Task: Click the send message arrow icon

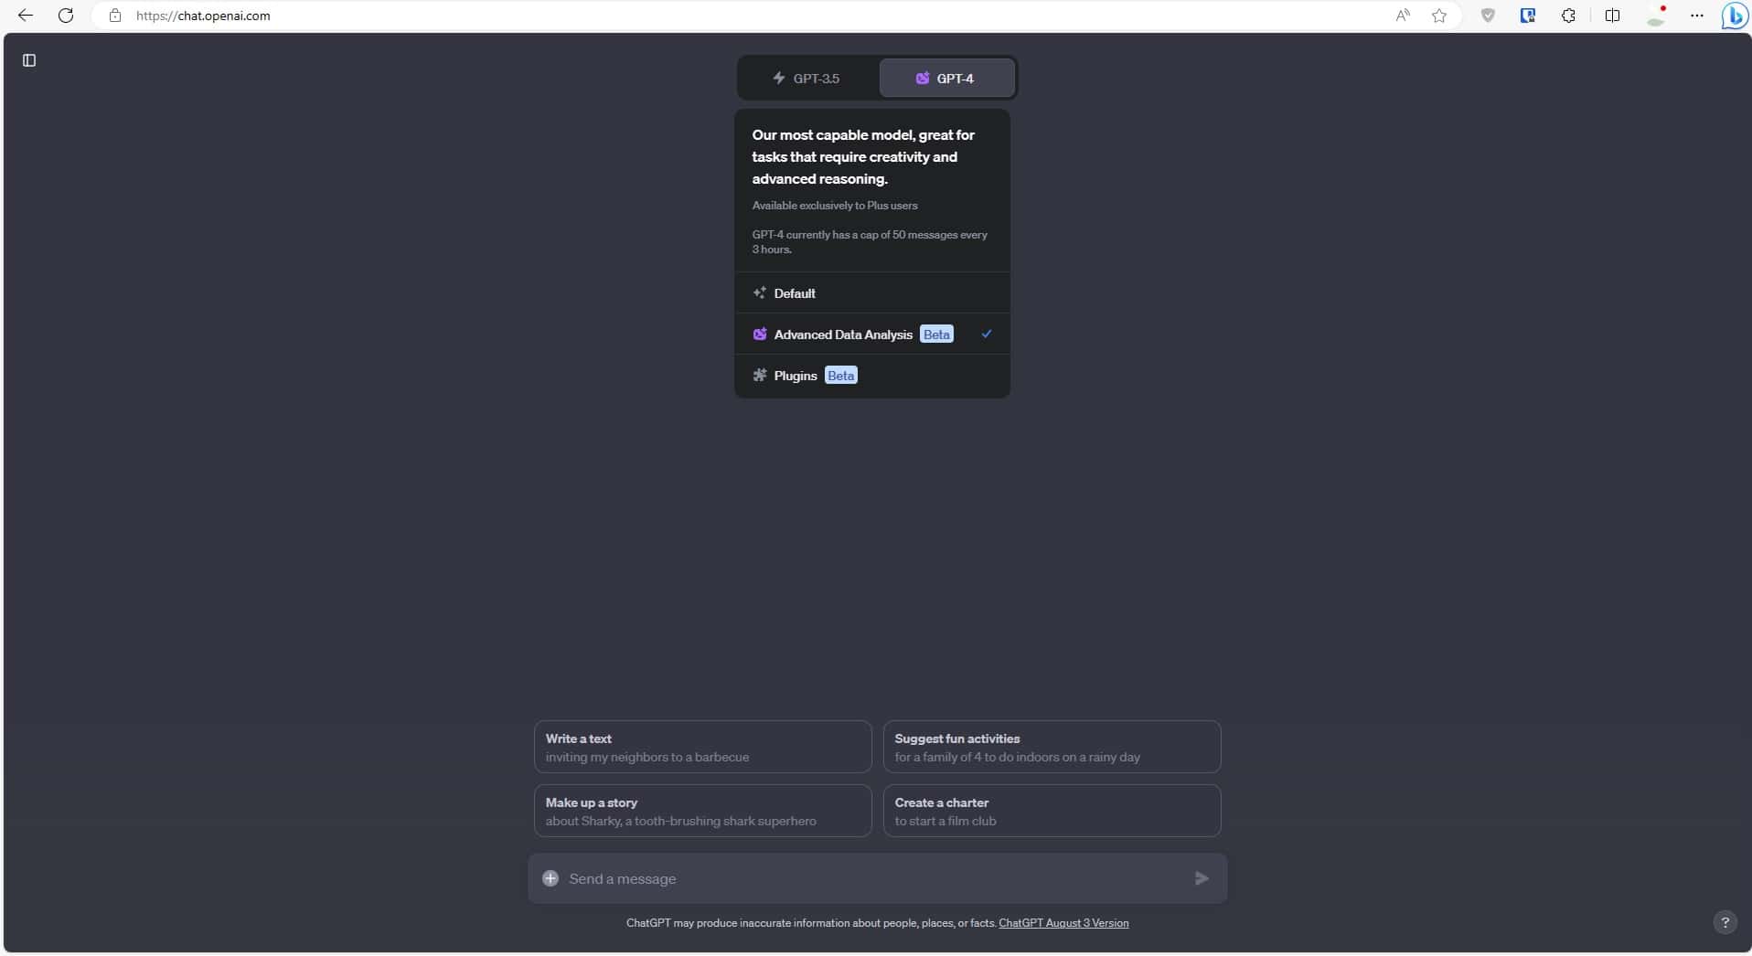Action: click(1202, 878)
